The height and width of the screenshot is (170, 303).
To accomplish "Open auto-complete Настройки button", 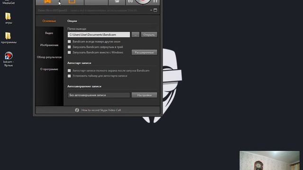I will click(144, 95).
